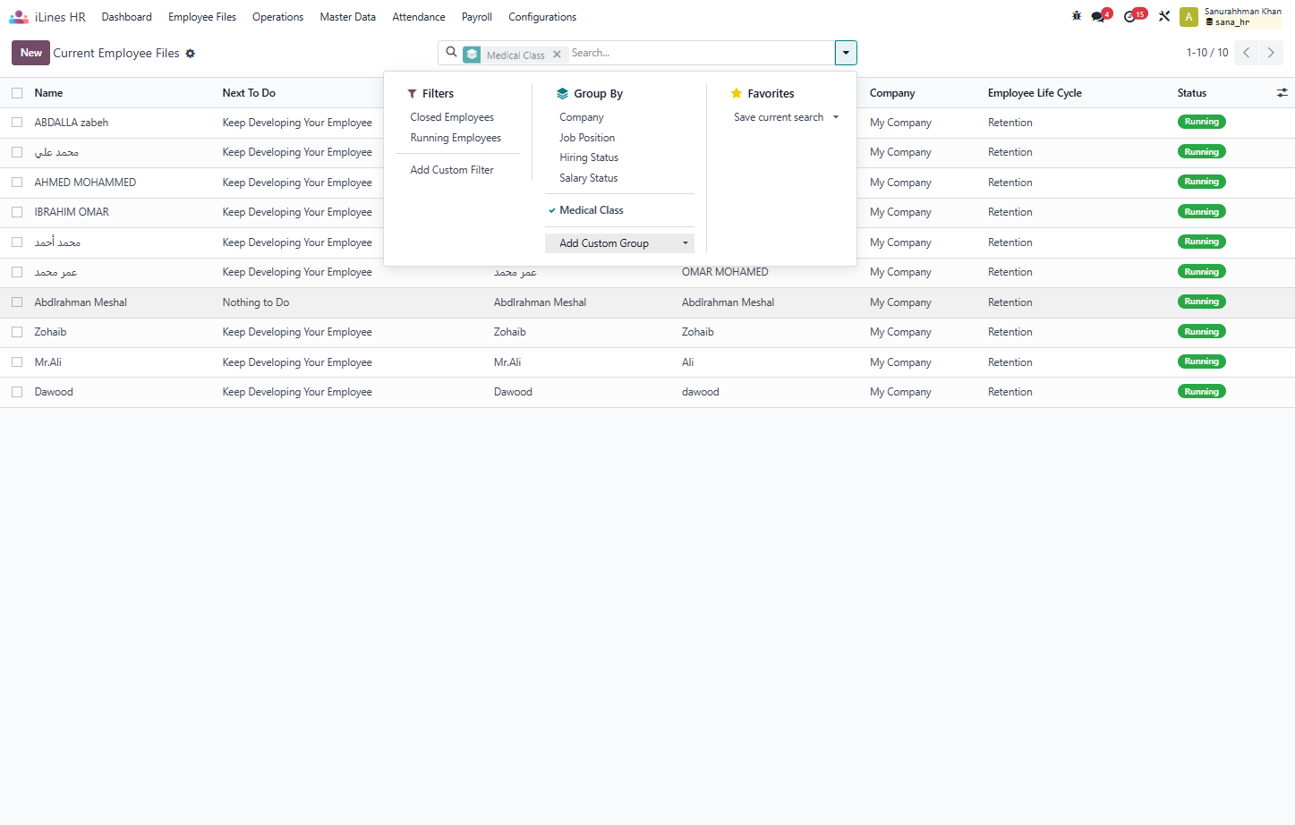Click the debug bug icon
1295x825 pixels.
point(1077,16)
